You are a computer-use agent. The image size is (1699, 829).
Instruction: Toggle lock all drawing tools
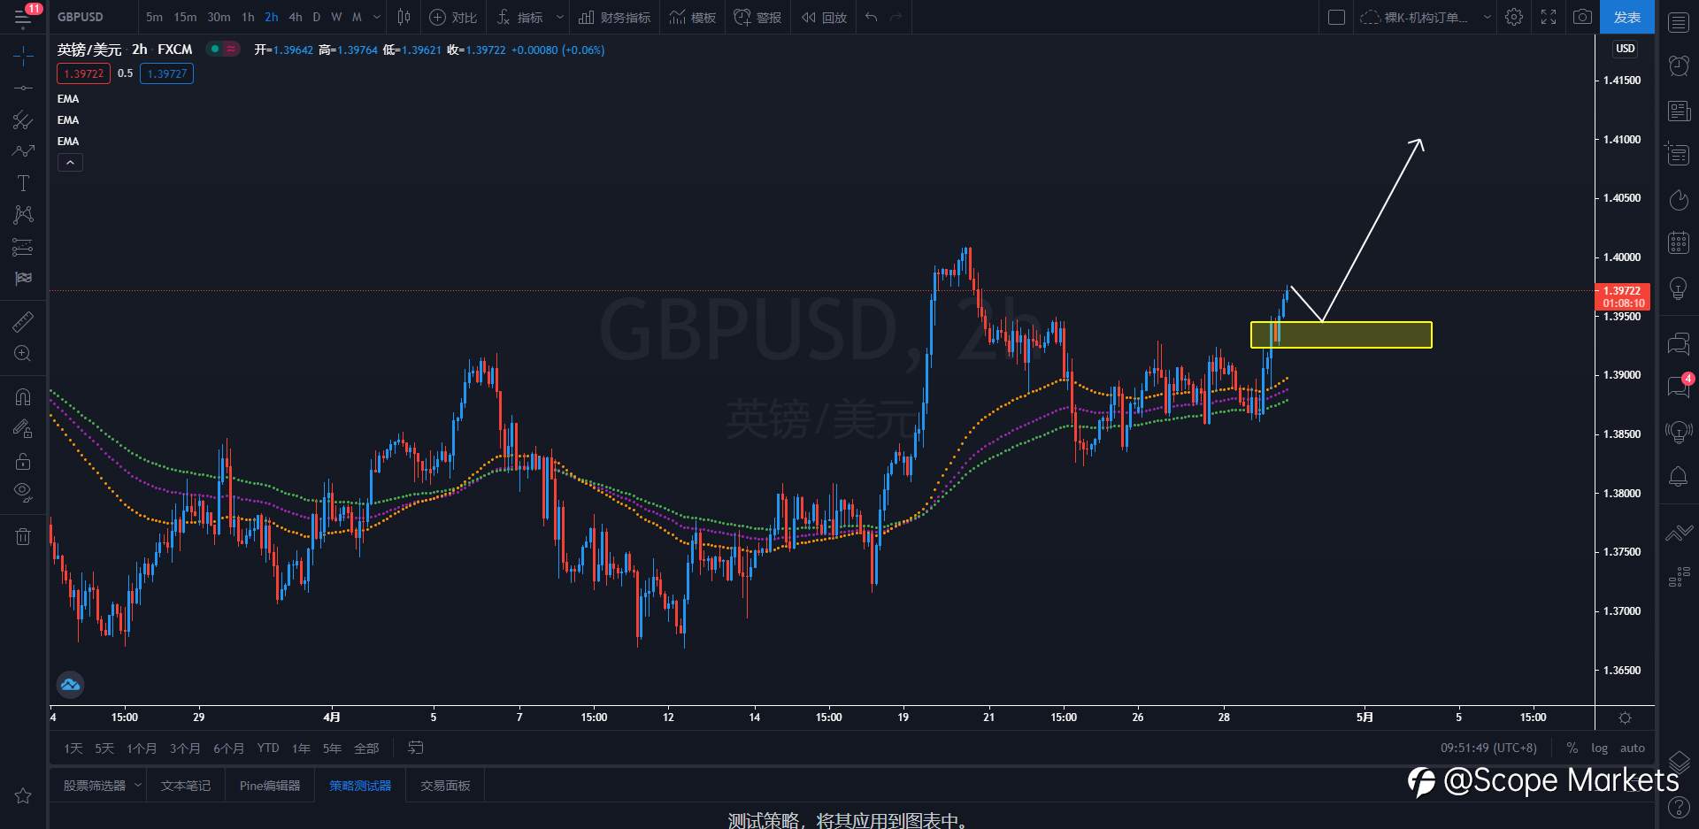click(x=23, y=461)
